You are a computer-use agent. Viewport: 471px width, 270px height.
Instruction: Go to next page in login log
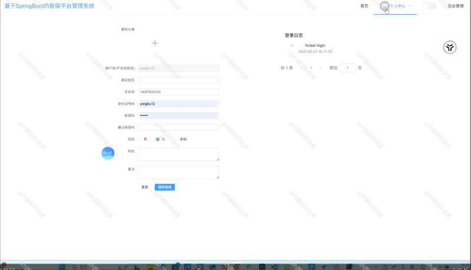320,68
